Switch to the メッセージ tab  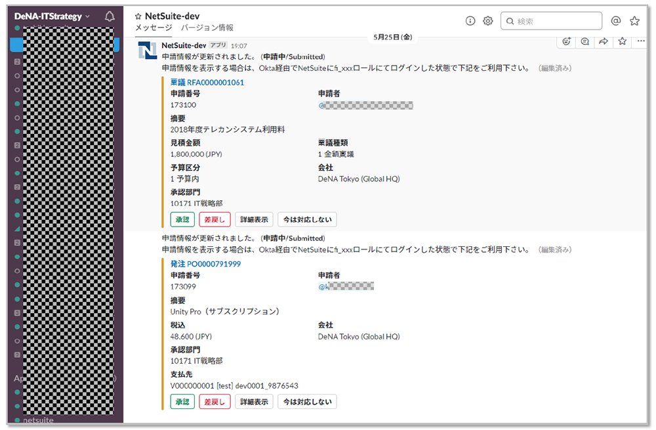[x=154, y=28]
